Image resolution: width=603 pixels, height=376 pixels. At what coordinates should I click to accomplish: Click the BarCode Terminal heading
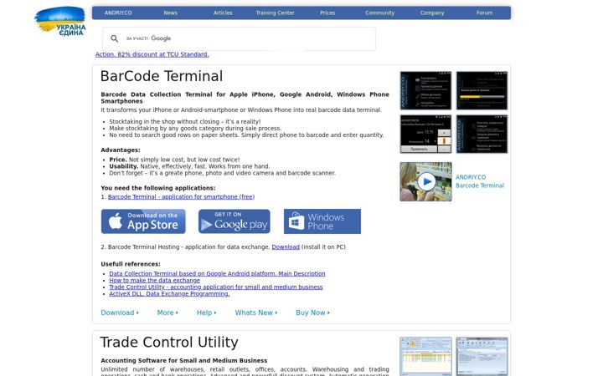(161, 76)
